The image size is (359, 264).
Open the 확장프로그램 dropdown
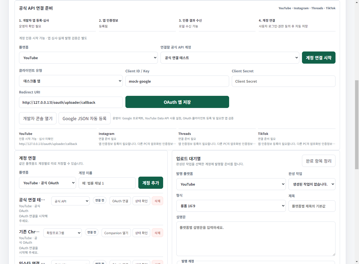[x=63, y=233]
